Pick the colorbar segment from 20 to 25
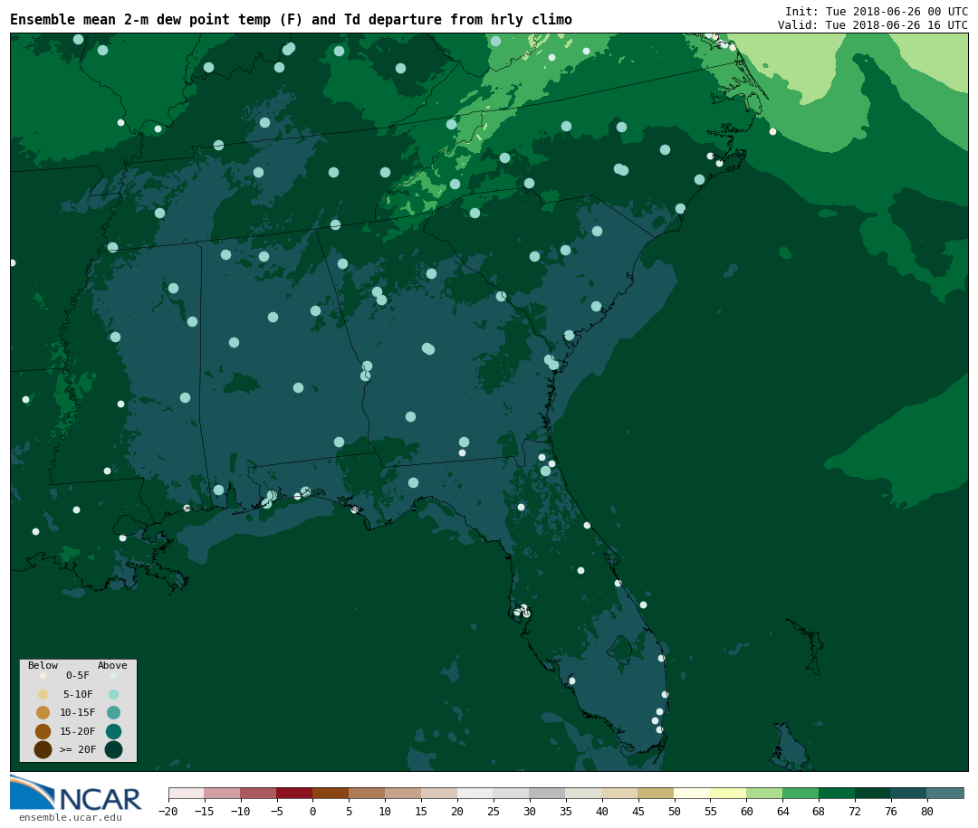The width and height of the screenshot is (978, 828). (476, 793)
